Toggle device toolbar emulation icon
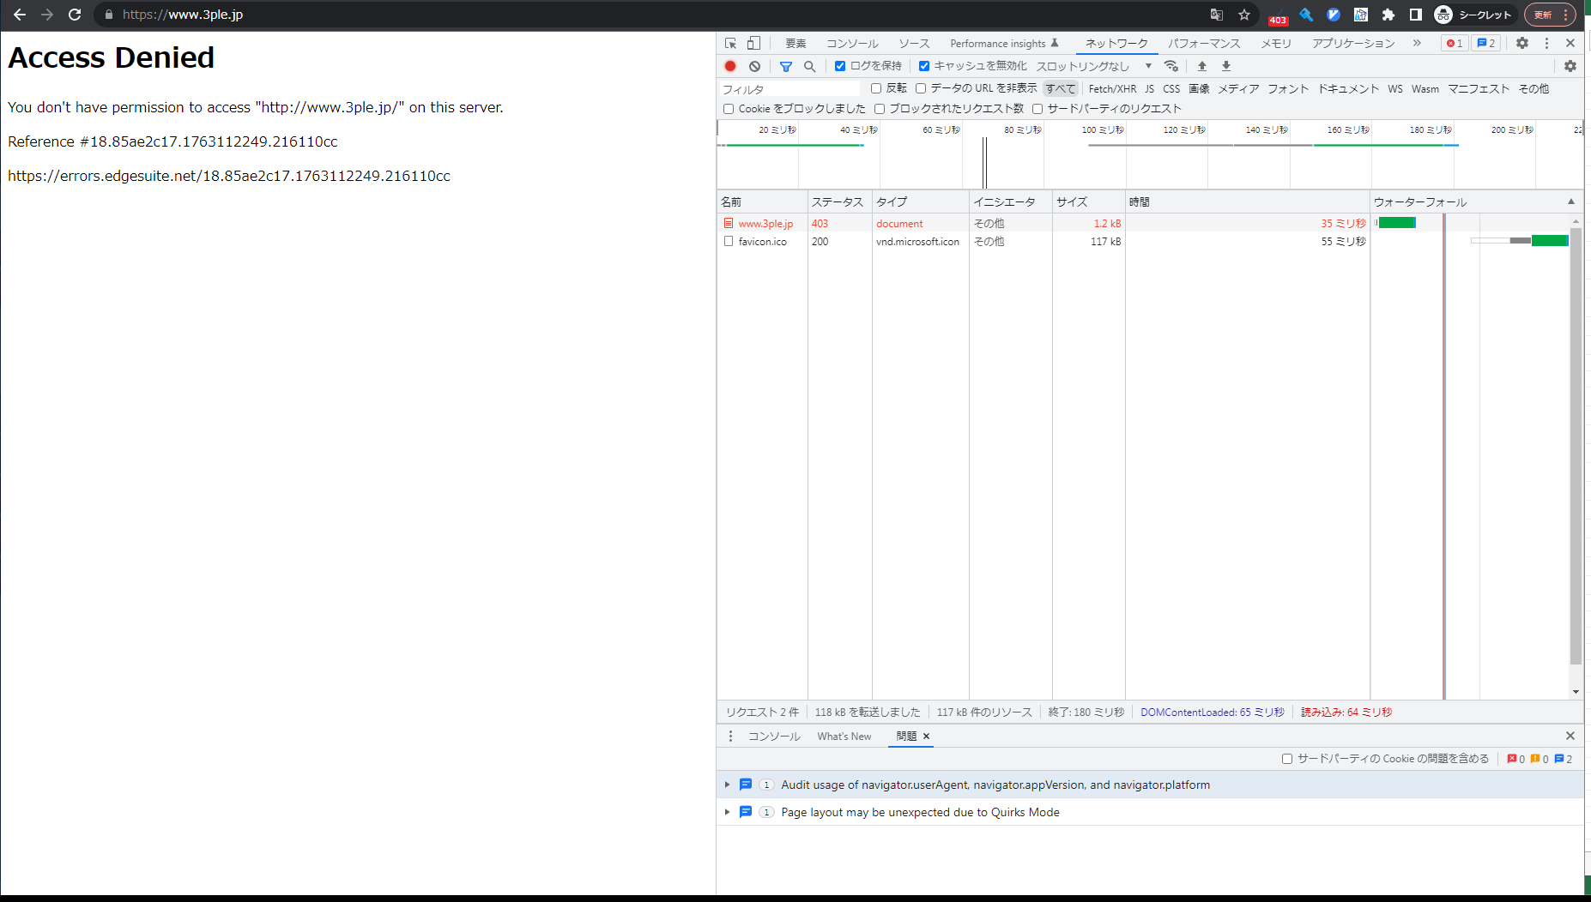The width and height of the screenshot is (1591, 902). point(753,43)
